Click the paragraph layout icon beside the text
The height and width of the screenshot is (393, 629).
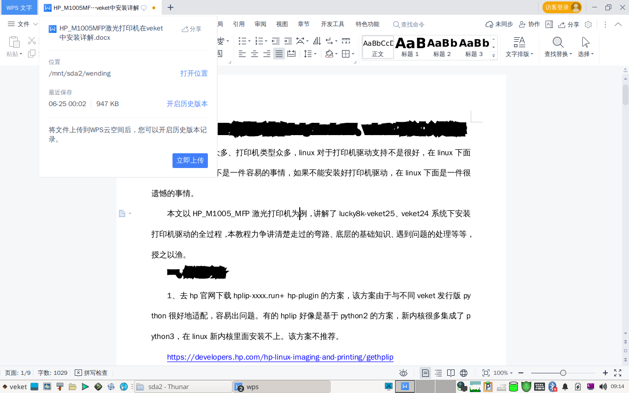[x=122, y=213]
